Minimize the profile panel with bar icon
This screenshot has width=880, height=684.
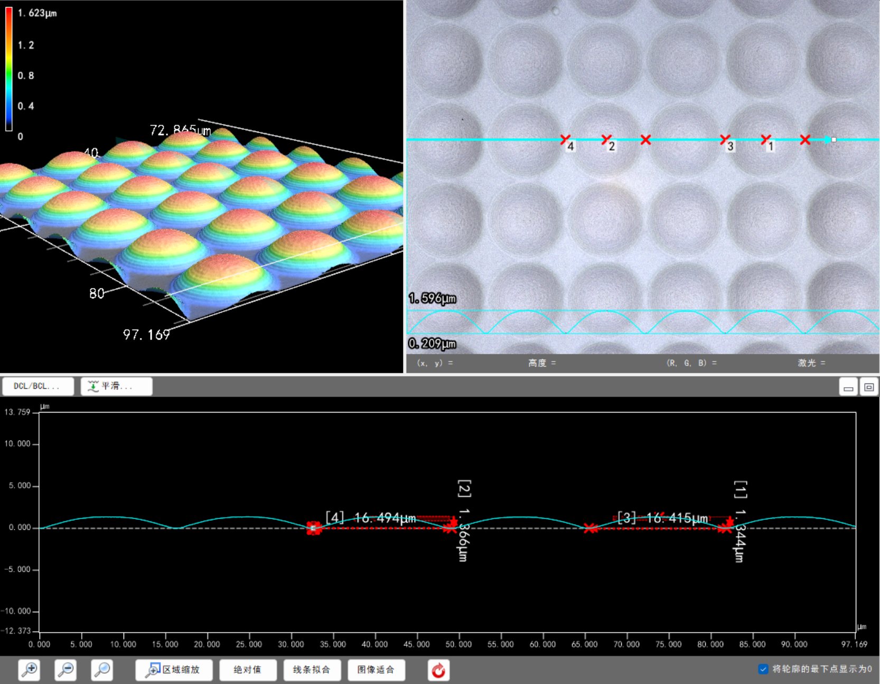pyautogui.click(x=848, y=387)
